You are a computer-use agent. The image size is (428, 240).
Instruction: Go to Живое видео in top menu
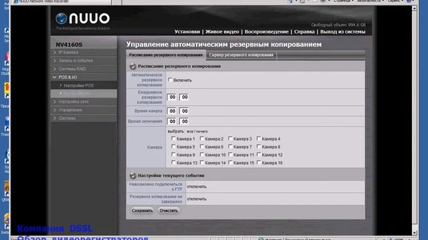click(x=222, y=31)
